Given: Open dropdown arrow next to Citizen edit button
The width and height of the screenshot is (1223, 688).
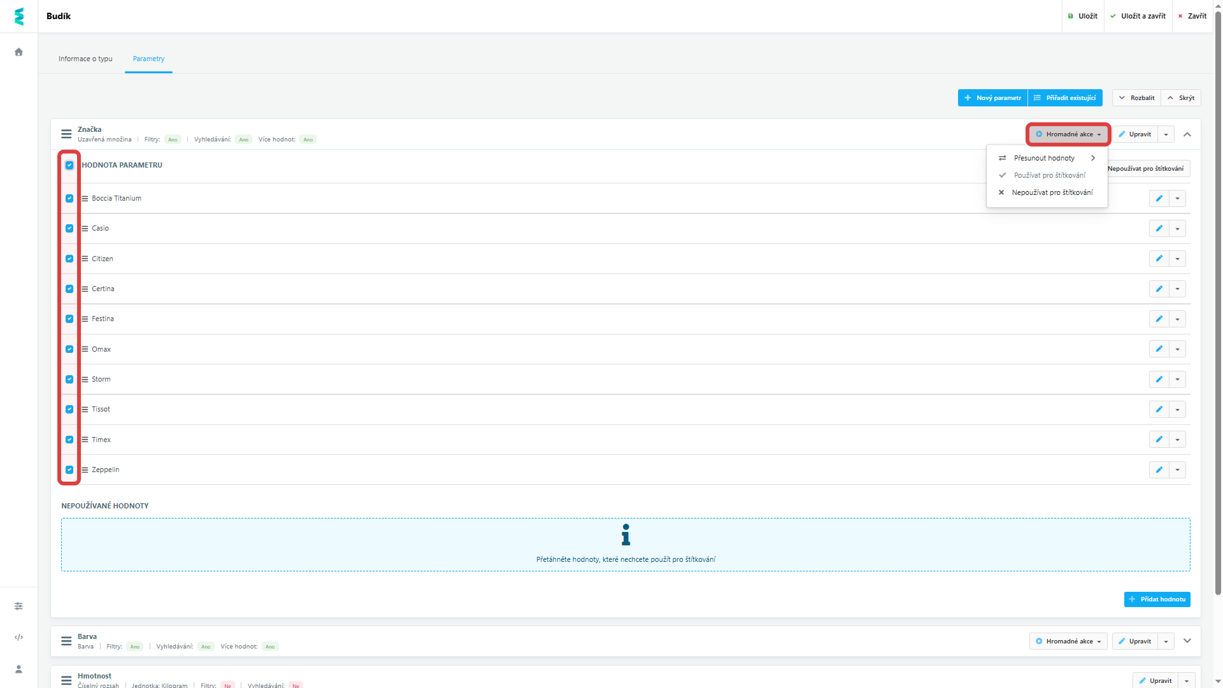Looking at the screenshot, I should (x=1177, y=259).
